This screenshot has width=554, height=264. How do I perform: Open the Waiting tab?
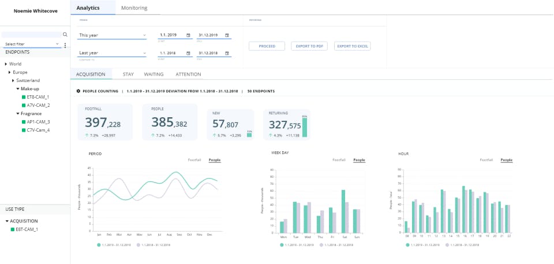pos(154,75)
